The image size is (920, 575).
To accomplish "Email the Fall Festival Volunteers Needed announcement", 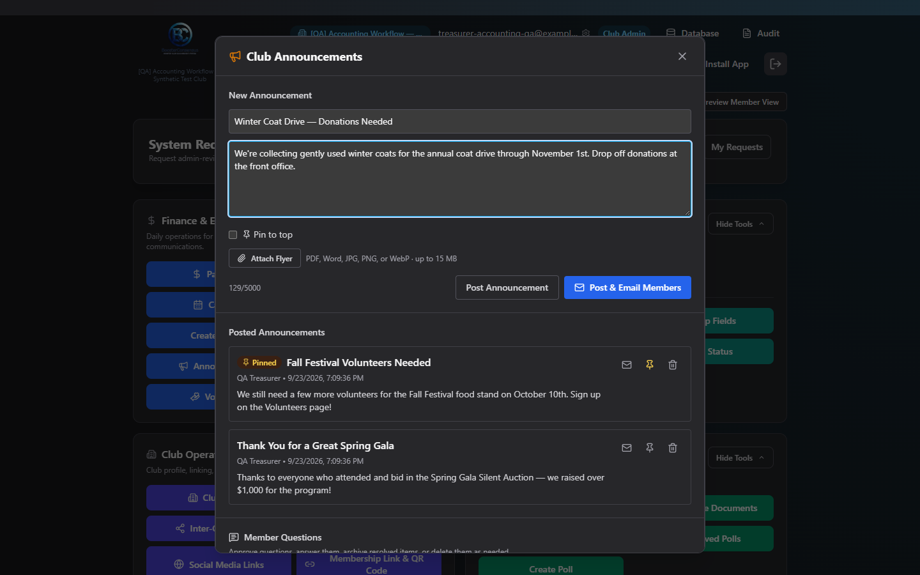I will pyautogui.click(x=627, y=365).
